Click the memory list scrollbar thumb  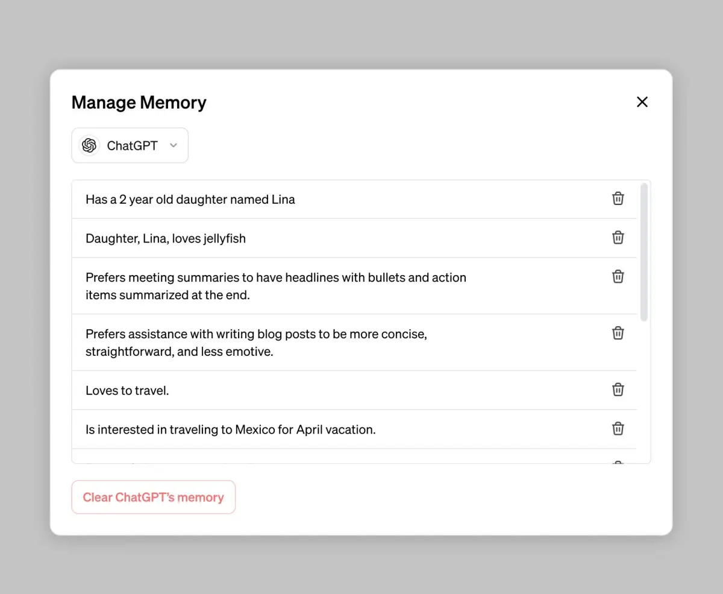tap(644, 252)
